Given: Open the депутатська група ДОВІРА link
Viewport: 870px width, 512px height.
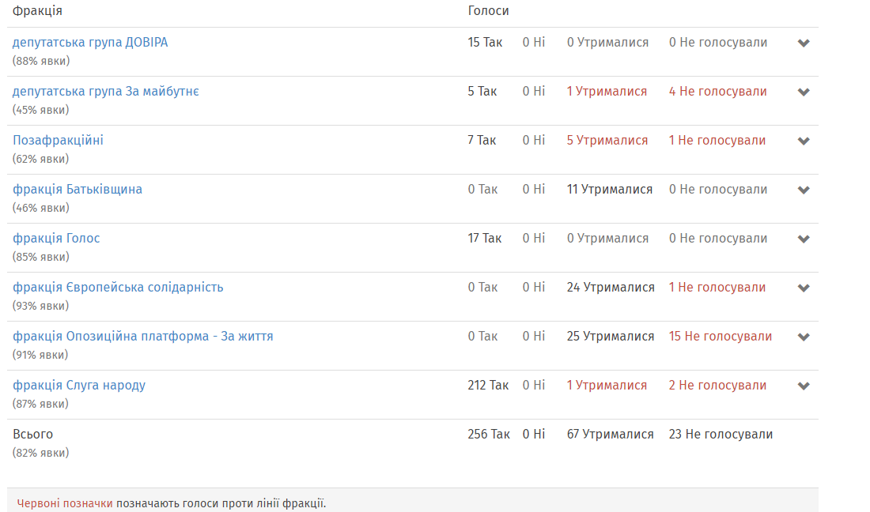Looking at the screenshot, I should pyautogui.click(x=90, y=43).
